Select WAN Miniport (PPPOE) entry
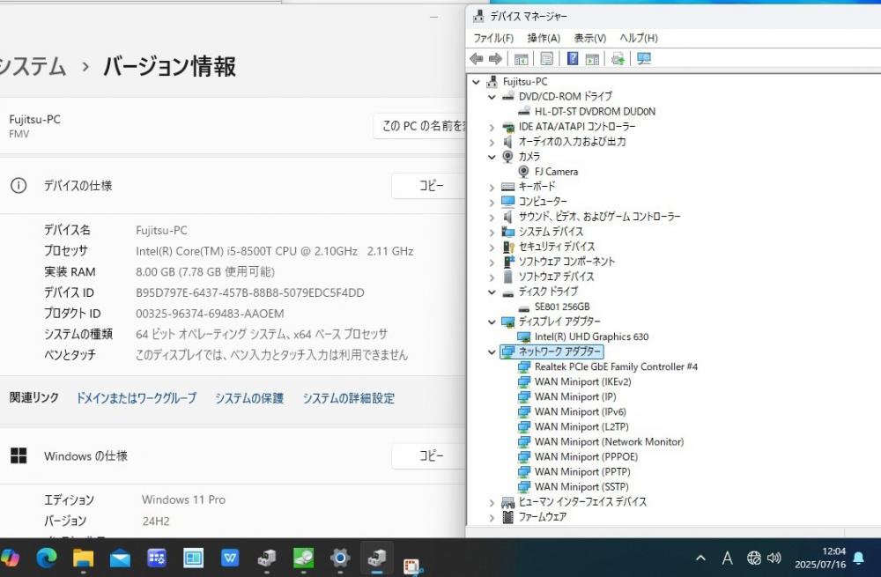Screen dimensions: 881x577 tap(586, 457)
